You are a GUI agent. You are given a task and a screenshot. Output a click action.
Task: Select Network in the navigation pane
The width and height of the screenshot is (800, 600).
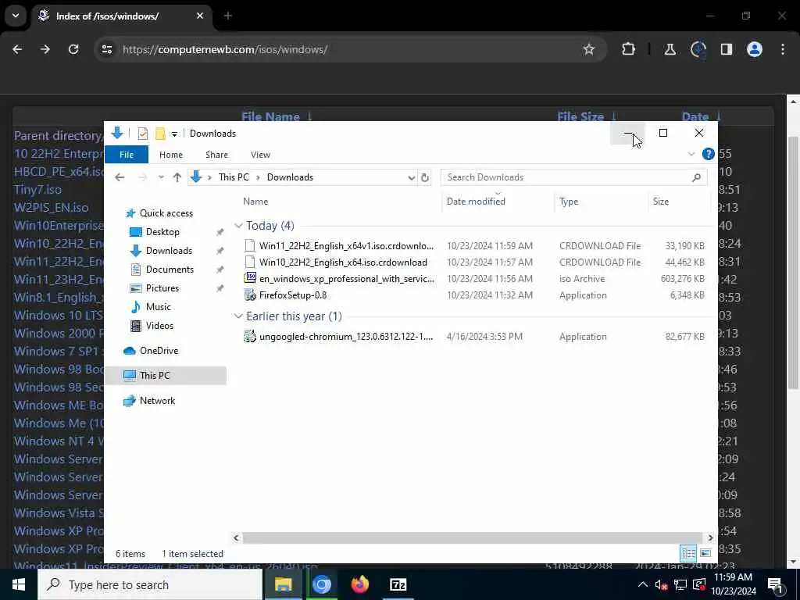(x=157, y=401)
